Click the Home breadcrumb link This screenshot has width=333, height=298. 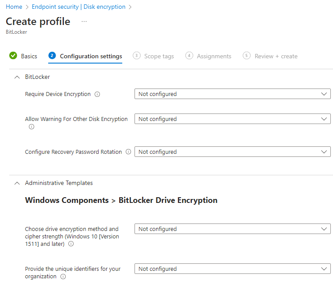tap(14, 7)
